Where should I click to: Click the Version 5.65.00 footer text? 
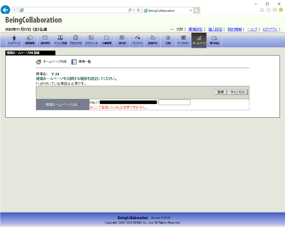(x=161, y=218)
